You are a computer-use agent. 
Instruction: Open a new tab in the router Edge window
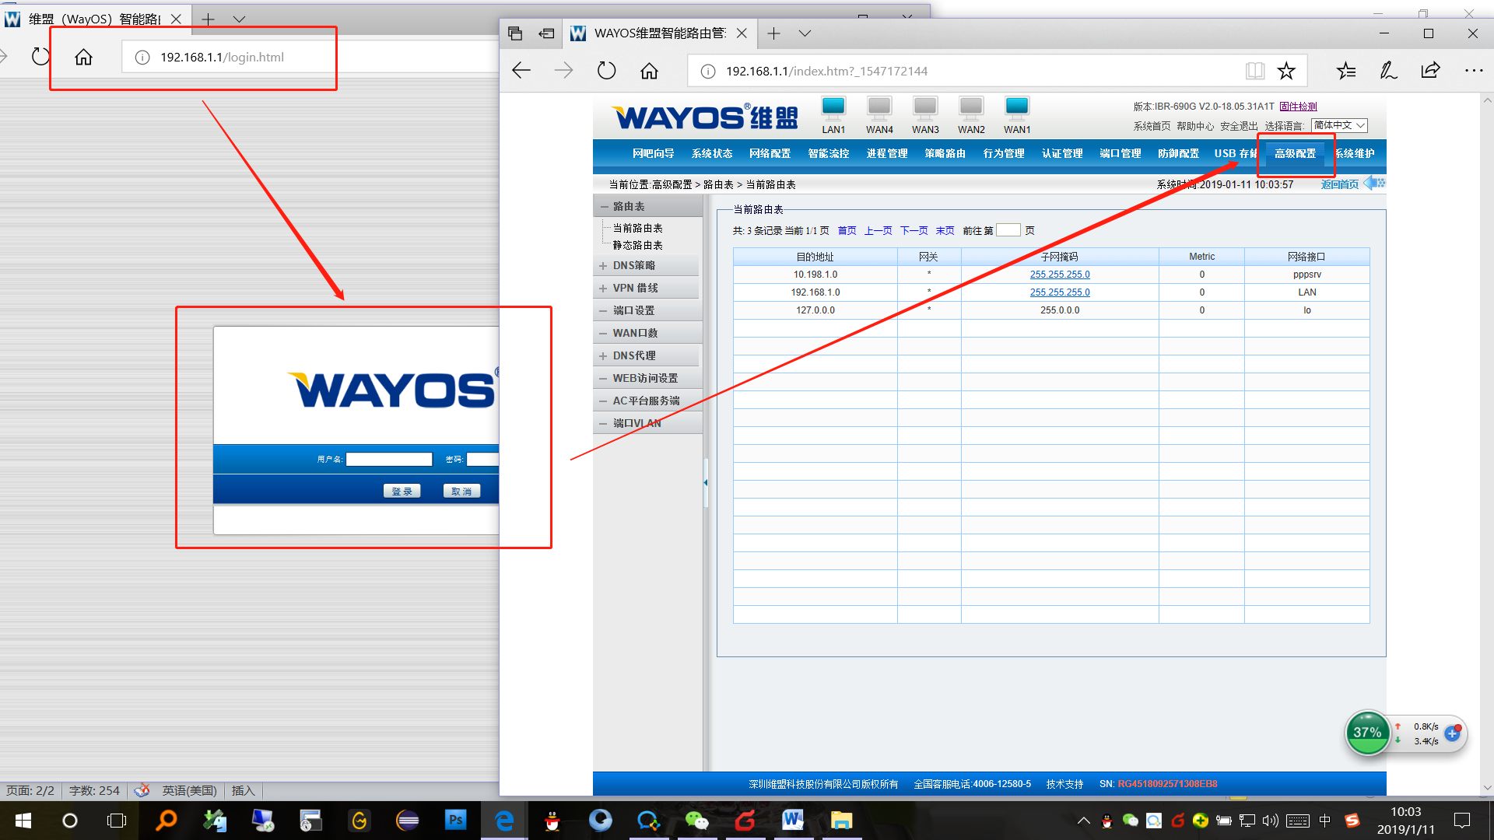coord(773,33)
